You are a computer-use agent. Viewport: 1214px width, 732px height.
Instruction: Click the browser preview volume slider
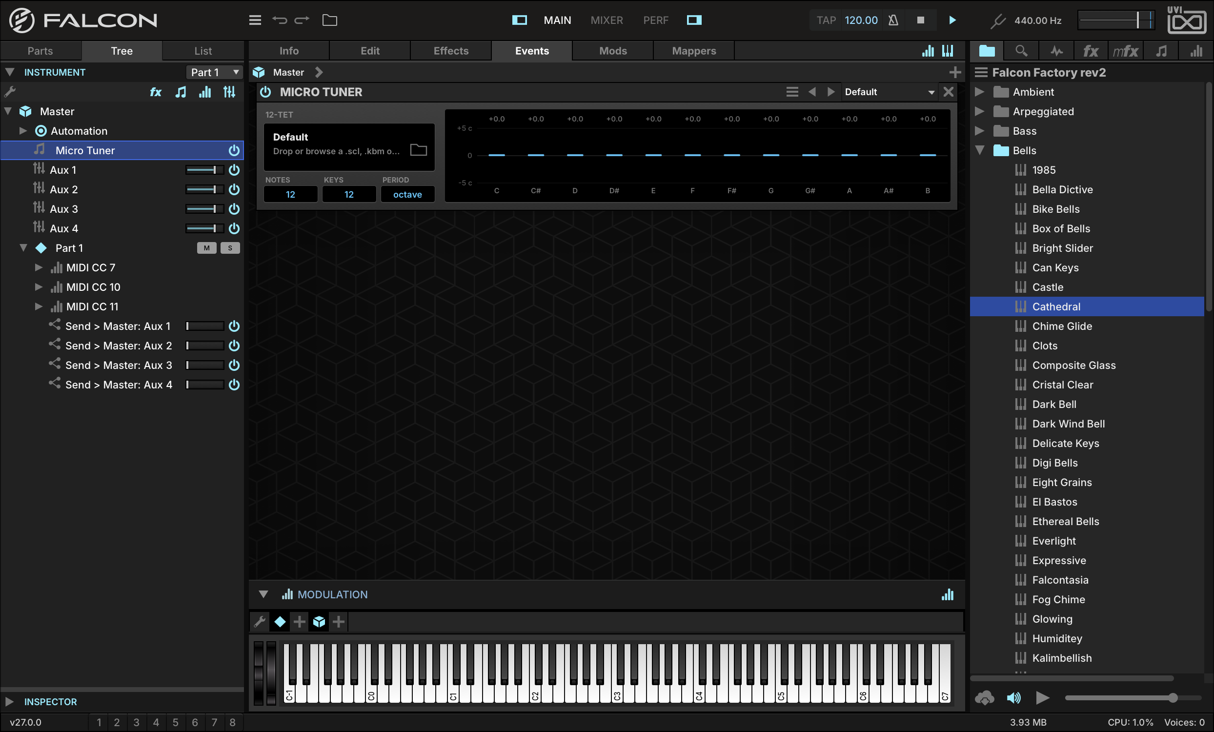(1133, 697)
